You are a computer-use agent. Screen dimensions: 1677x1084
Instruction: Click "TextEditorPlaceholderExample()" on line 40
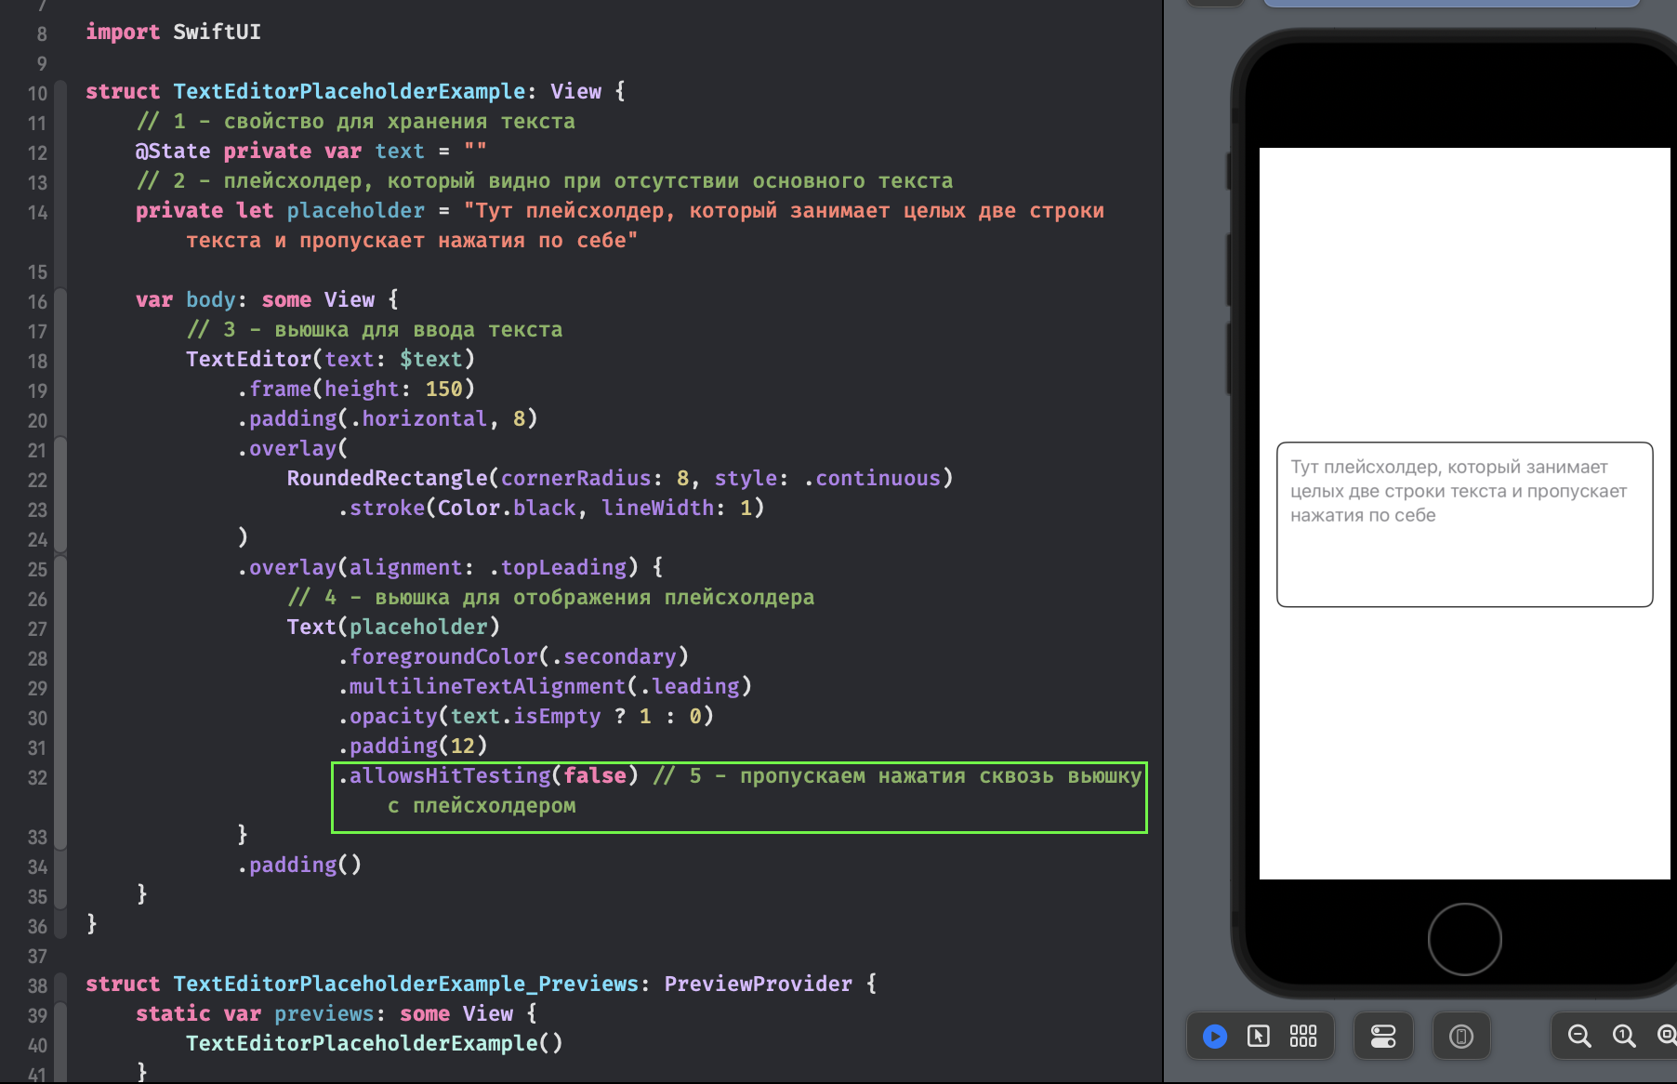(x=375, y=1043)
